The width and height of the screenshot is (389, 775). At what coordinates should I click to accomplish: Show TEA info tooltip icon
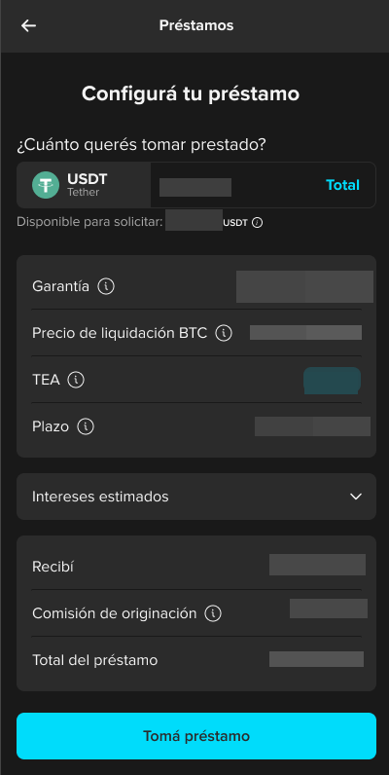pos(76,380)
